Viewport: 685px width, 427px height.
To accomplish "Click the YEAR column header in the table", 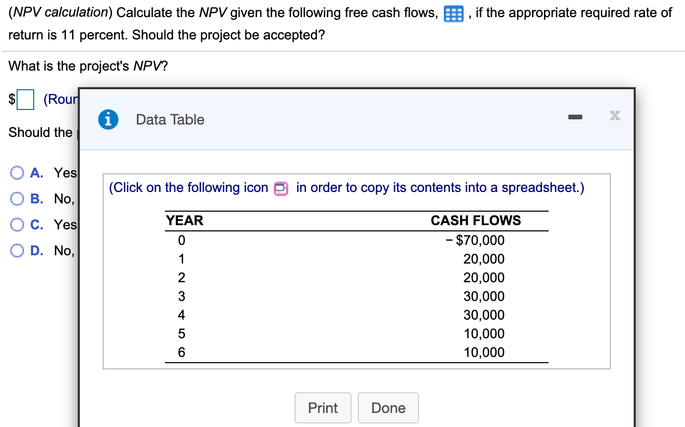I will click(x=184, y=221).
